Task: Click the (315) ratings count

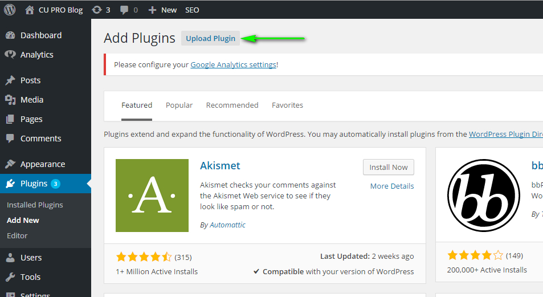Action: point(183,258)
